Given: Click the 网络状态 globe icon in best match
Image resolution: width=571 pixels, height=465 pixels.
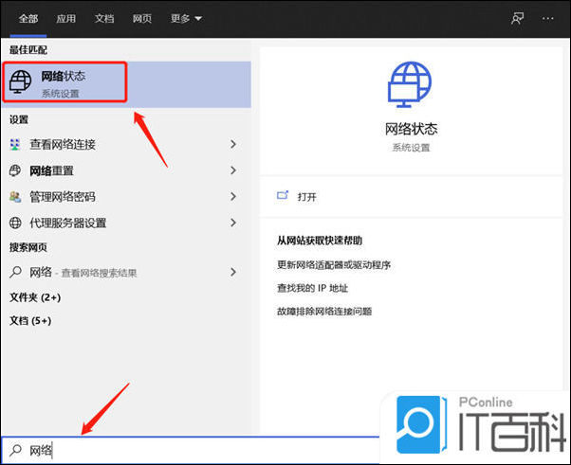Looking at the screenshot, I should 21,81.
